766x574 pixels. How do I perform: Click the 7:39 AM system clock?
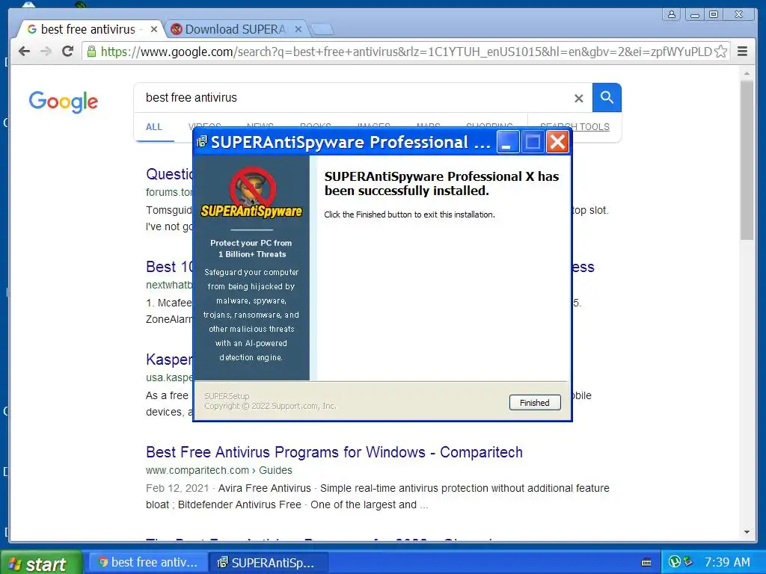click(x=727, y=562)
